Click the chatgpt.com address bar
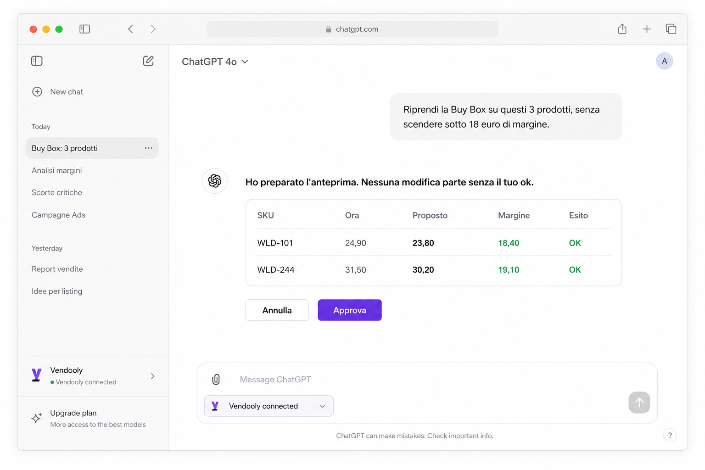Screen dimensions: 705x470 [352, 29]
